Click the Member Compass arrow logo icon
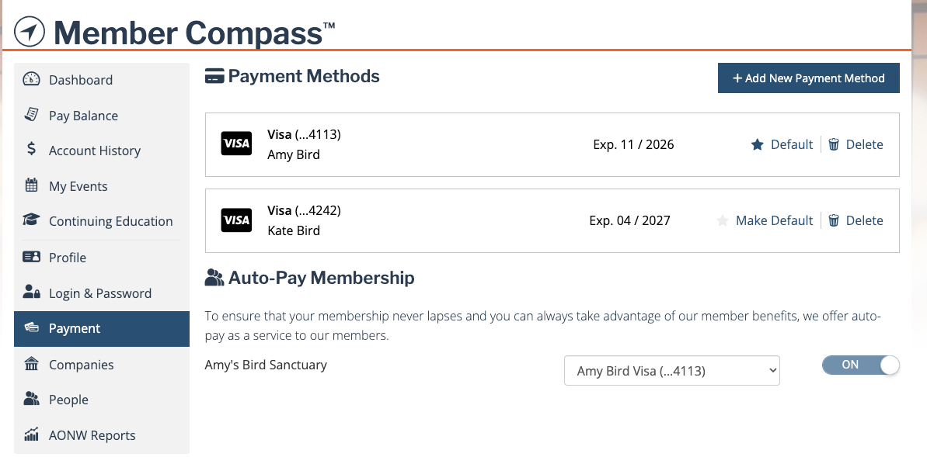 [29, 31]
